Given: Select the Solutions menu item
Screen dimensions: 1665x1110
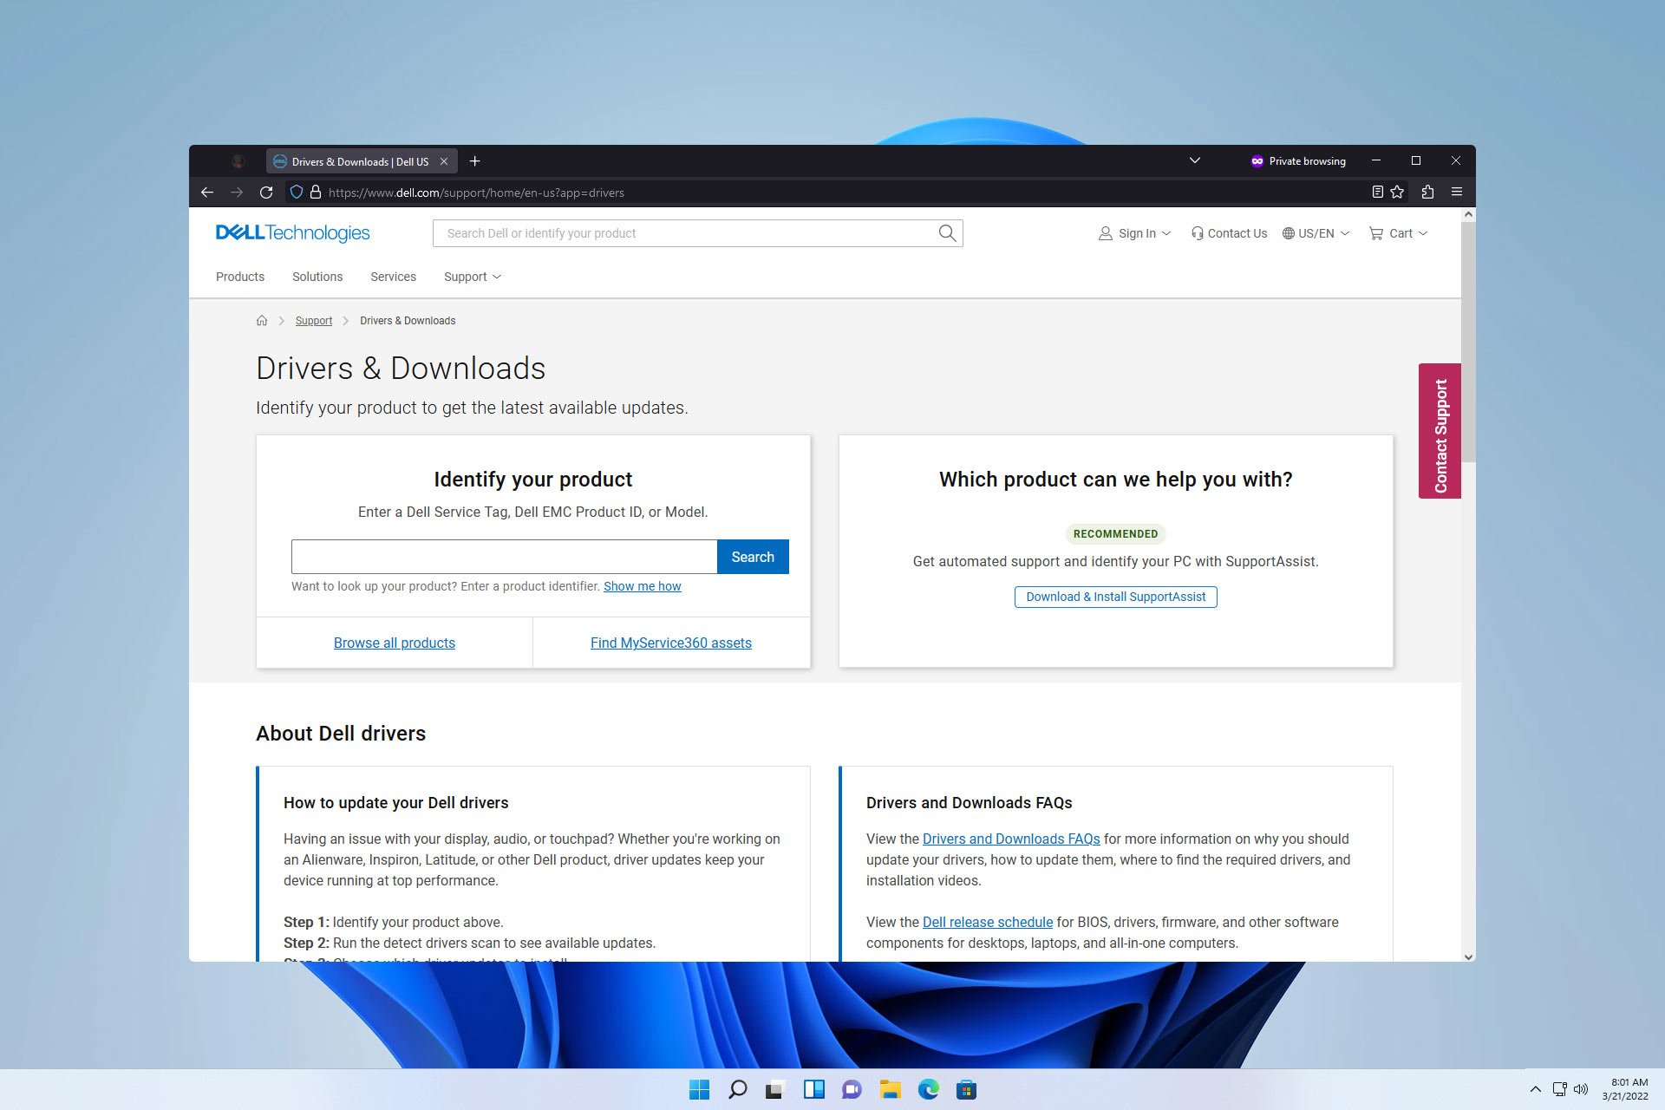Looking at the screenshot, I should point(317,277).
